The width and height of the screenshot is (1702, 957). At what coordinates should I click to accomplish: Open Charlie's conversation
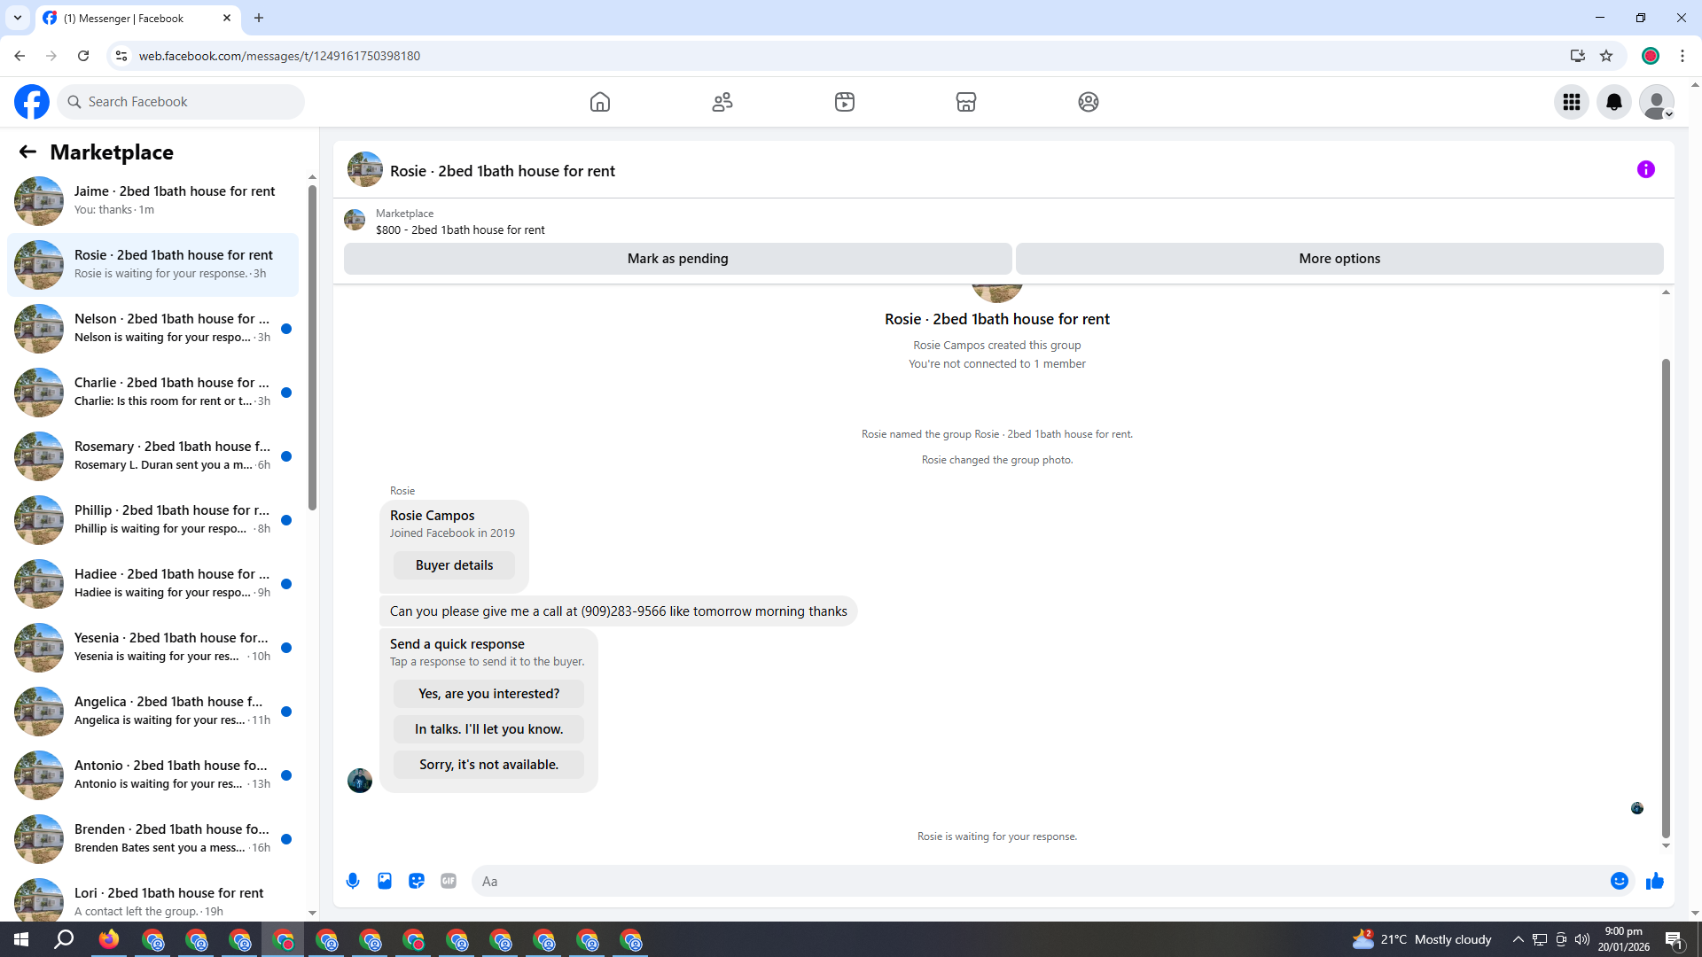coord(152,393)
